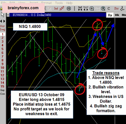Switch to the Dy daily timeframe
126x124 pixels.
tap(110, 15)
